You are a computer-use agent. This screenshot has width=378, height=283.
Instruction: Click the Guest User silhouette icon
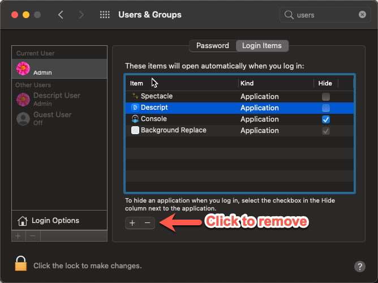[x=23, y=119]
